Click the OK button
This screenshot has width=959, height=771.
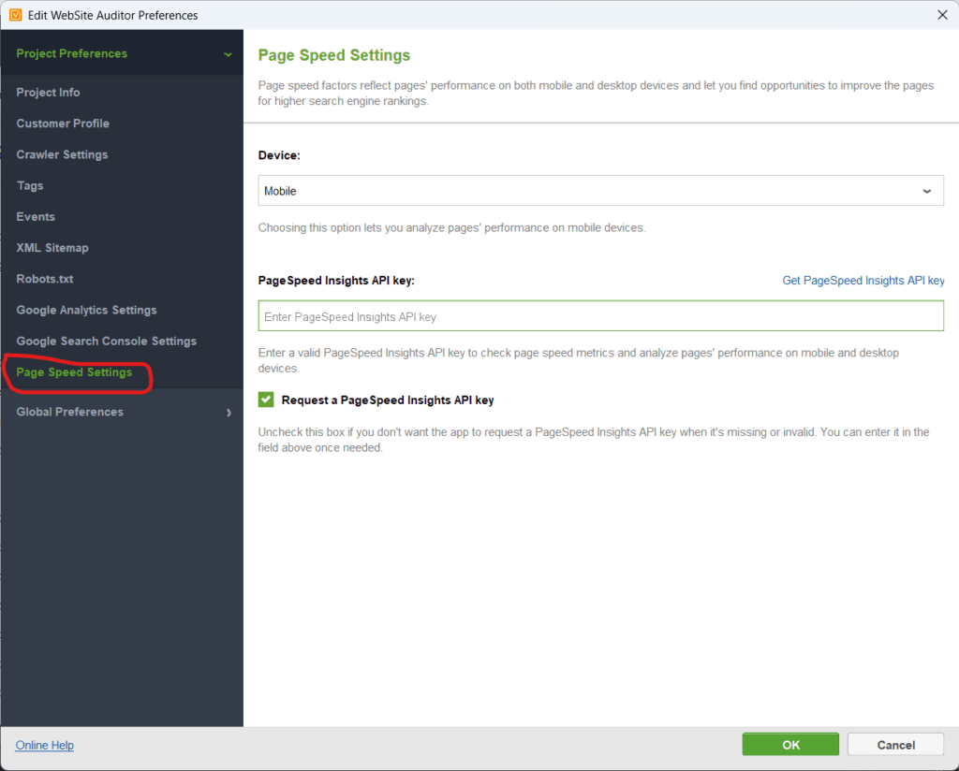pos(790,744)
